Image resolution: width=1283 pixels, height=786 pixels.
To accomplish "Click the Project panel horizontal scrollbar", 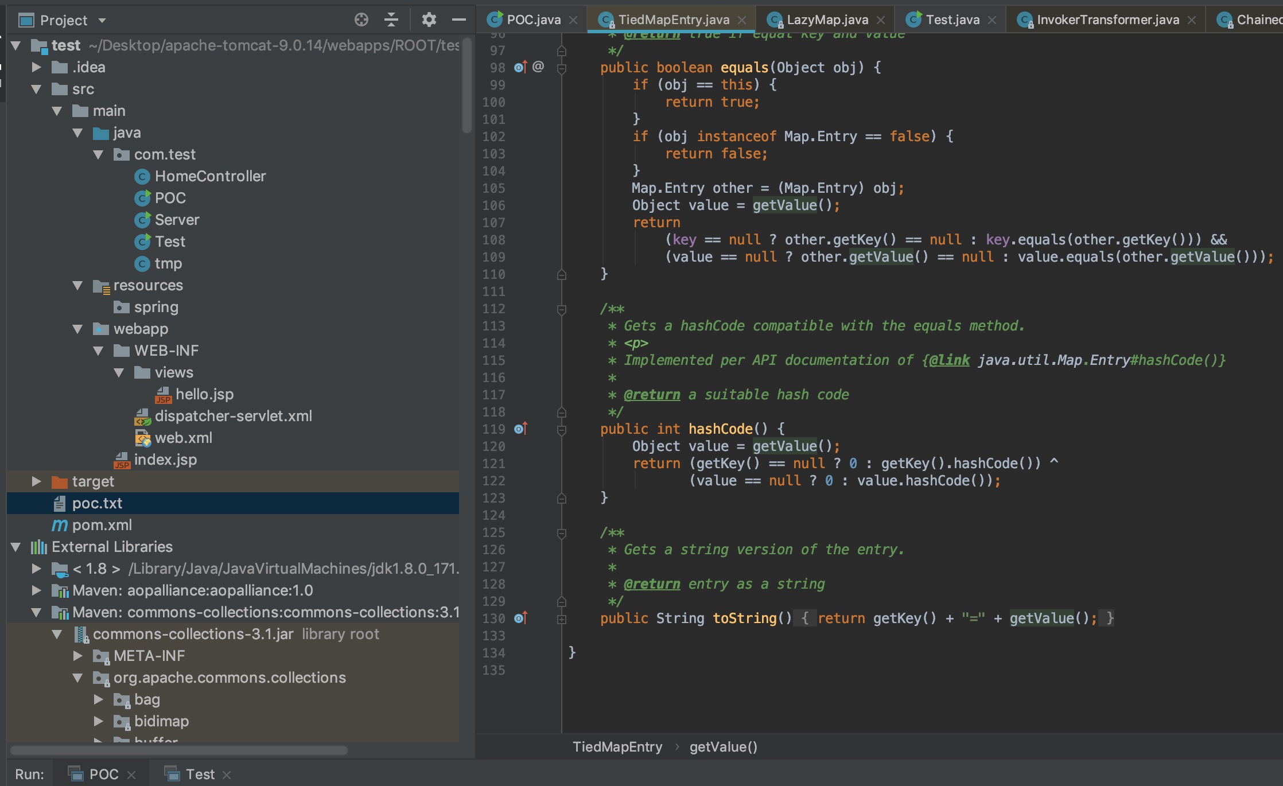I will 179,750.
